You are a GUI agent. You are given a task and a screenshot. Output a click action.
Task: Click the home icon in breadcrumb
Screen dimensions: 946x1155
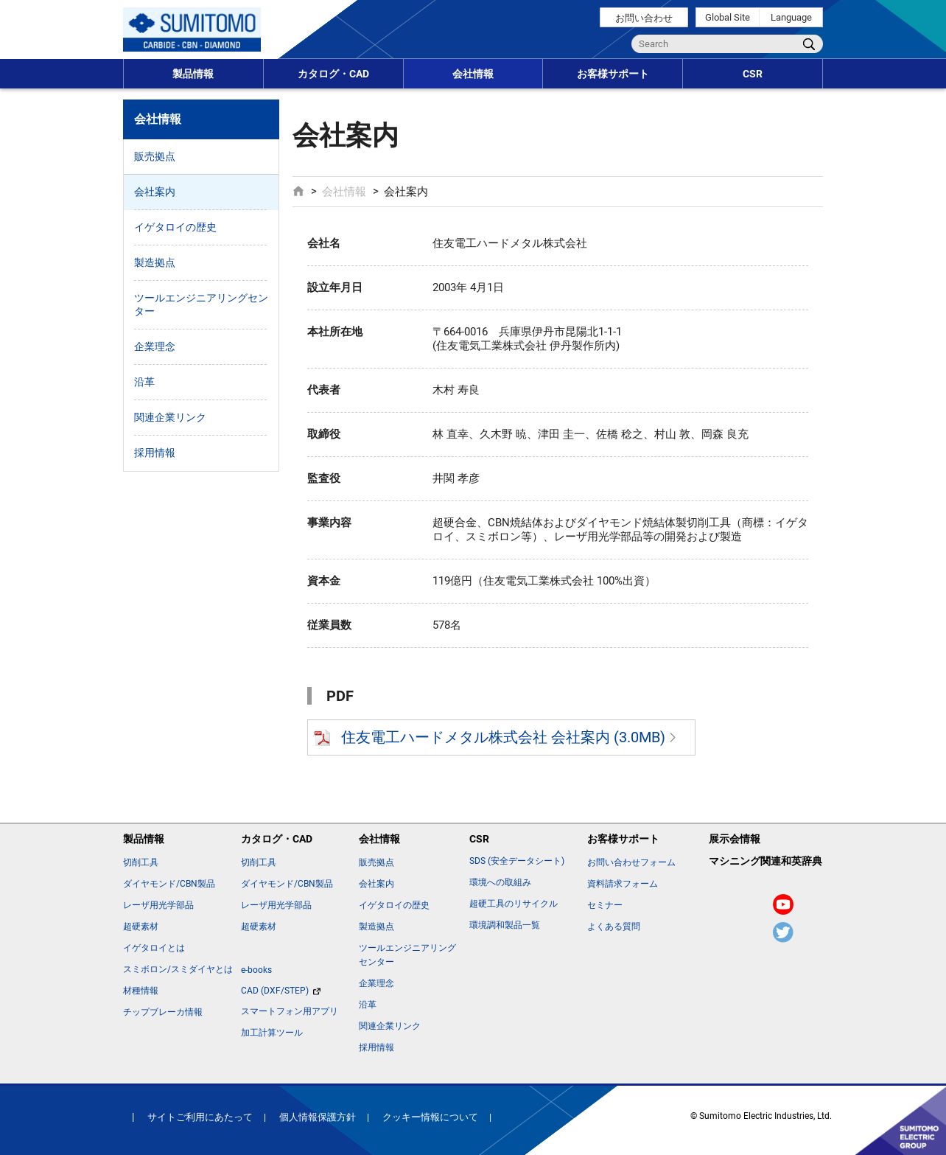tap(298, 191)
